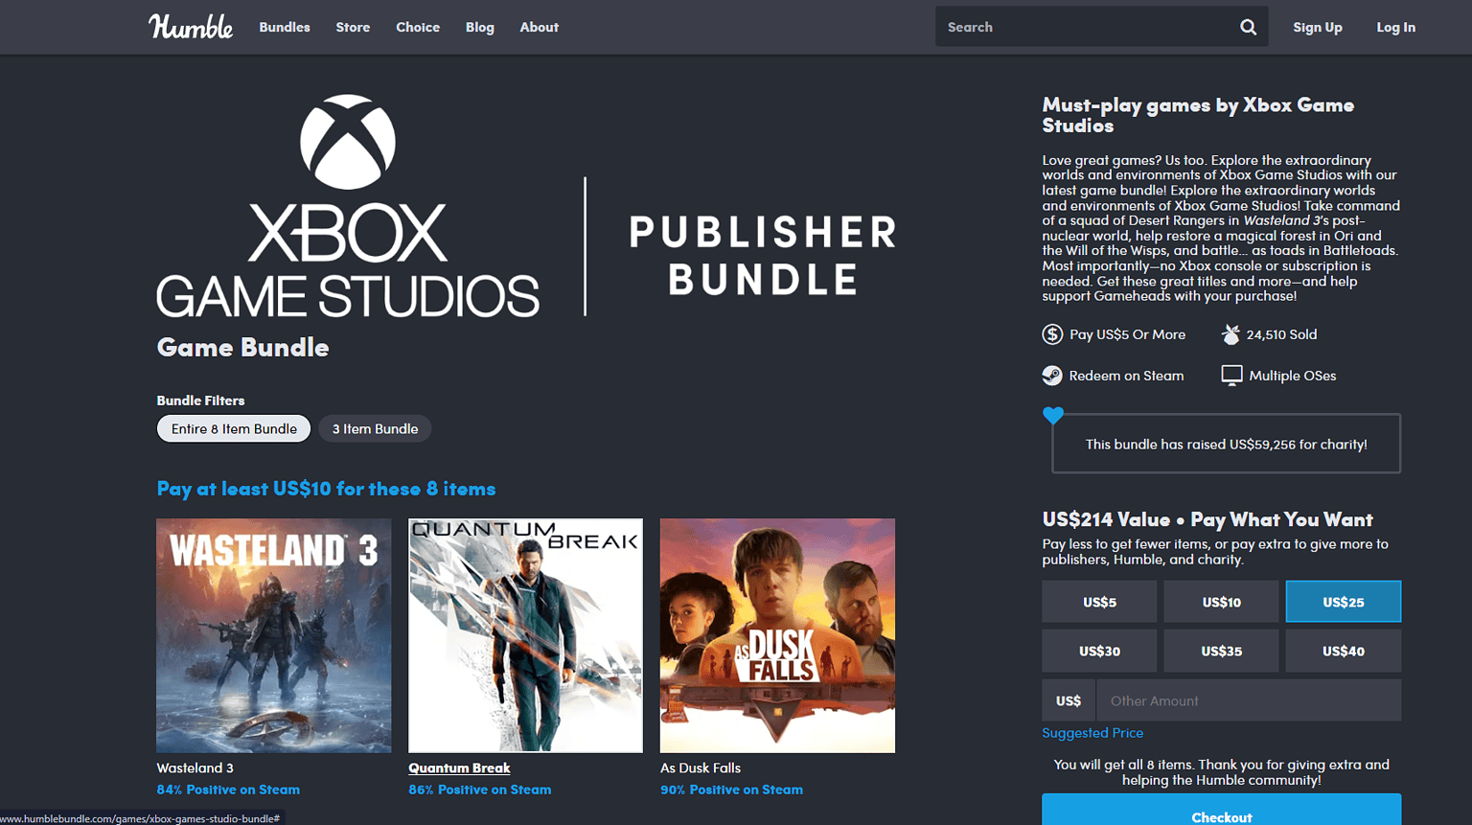1472x825 pixels.
Task: Click the Checkout button
Action: click(1221, 812)
